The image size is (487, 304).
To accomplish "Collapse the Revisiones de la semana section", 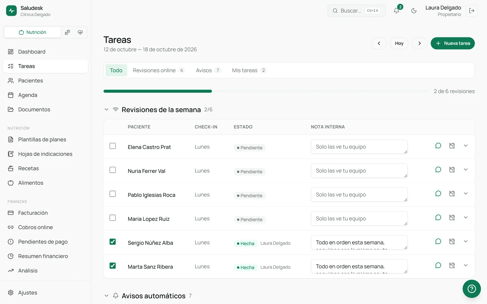I will (x=107, y=109).
